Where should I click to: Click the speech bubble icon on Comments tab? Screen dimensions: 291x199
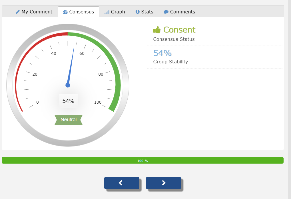[x=166, y=12]
